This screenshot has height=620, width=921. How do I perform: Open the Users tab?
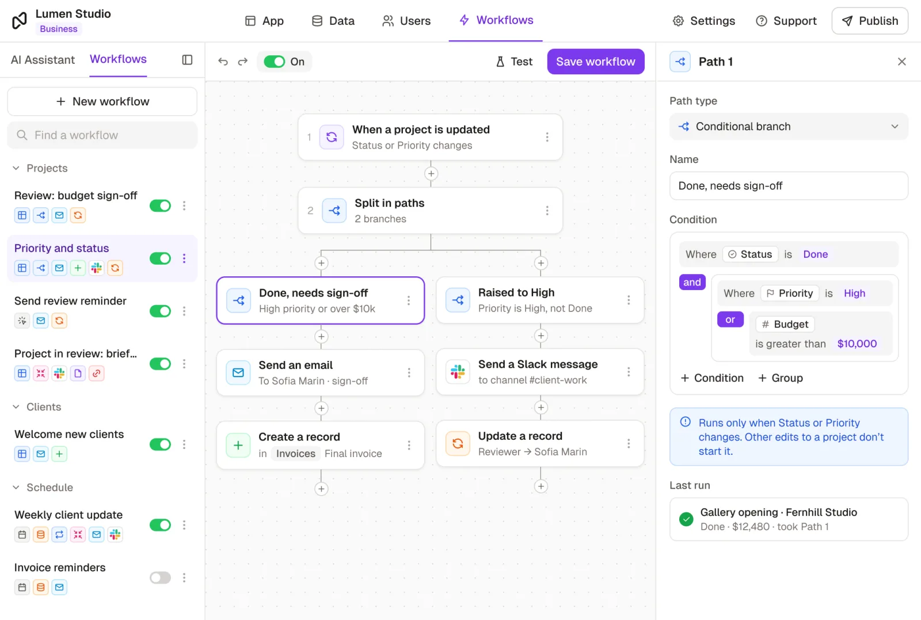coord(406,21)
